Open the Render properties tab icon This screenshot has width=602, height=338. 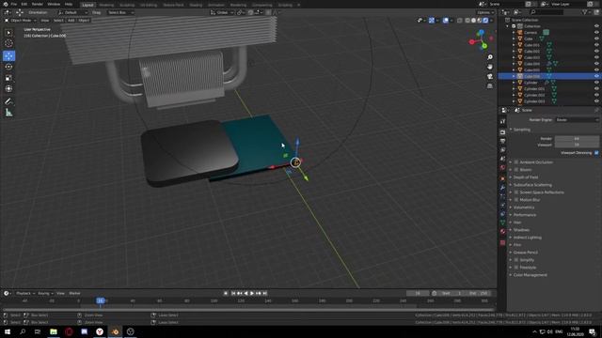click(x=502, y=132)
